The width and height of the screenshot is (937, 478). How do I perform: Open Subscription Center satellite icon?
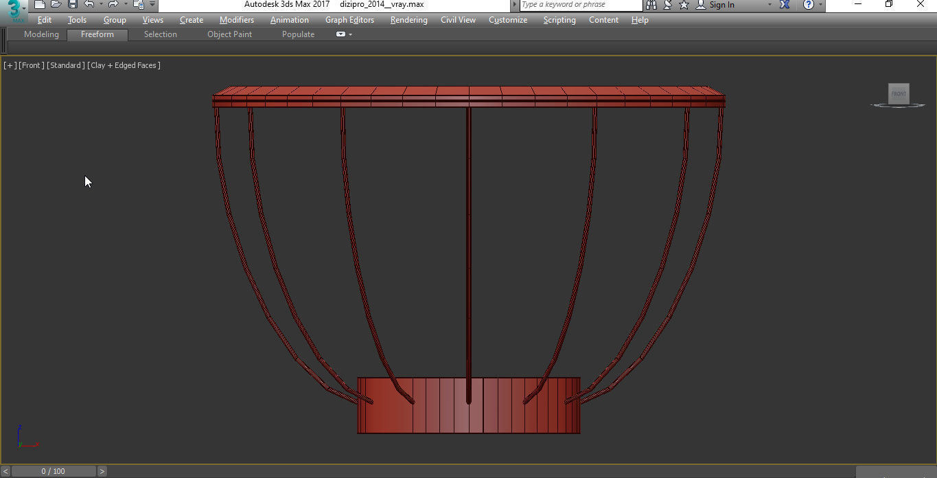click(x=668, y=5)
